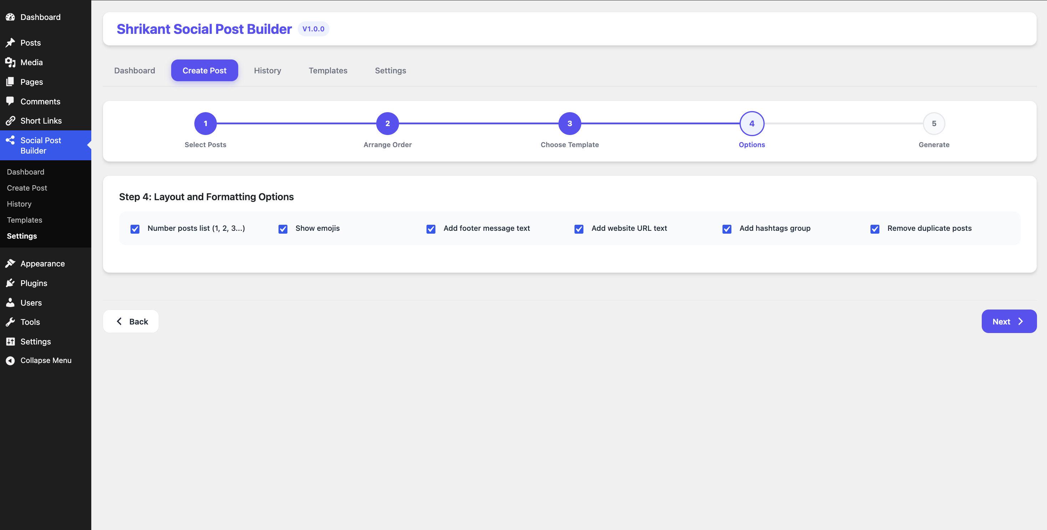The width and height of the screenshot is (1047, 530).
Task: Uncheck the Number posts list checkbox
Action: [135, 229]
